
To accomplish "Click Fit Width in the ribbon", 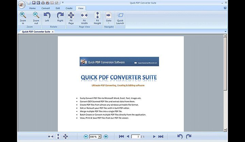I will pyautogui.click(x=84, y=18).
